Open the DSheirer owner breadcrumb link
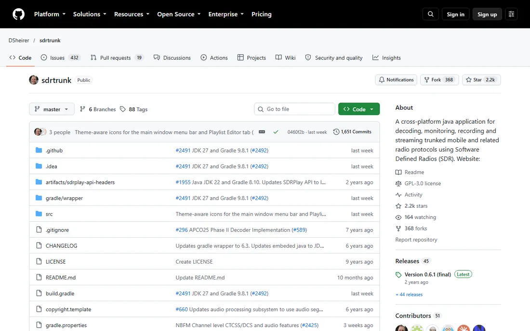Image resolution: width=530 pixels, height=331 pixels. (x=19, y=40)
